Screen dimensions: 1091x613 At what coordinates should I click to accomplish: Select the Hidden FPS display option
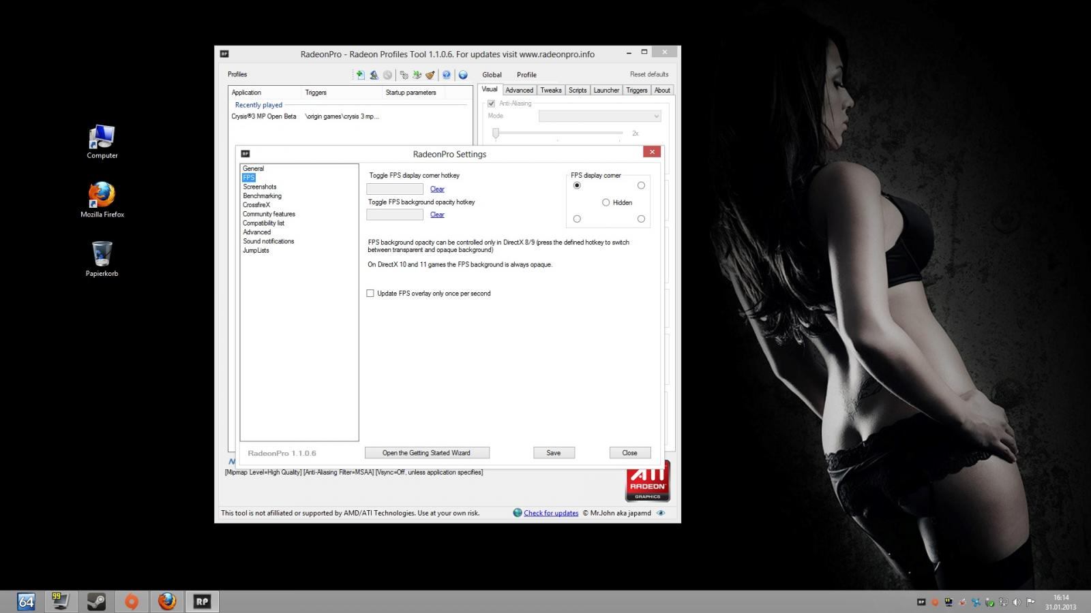[616, 202]
